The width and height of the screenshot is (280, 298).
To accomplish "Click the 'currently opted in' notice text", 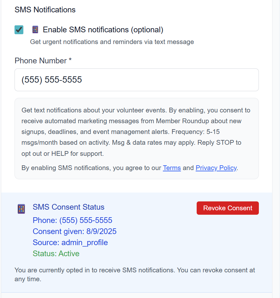I will pyautogui.click(x=135, y=275).
